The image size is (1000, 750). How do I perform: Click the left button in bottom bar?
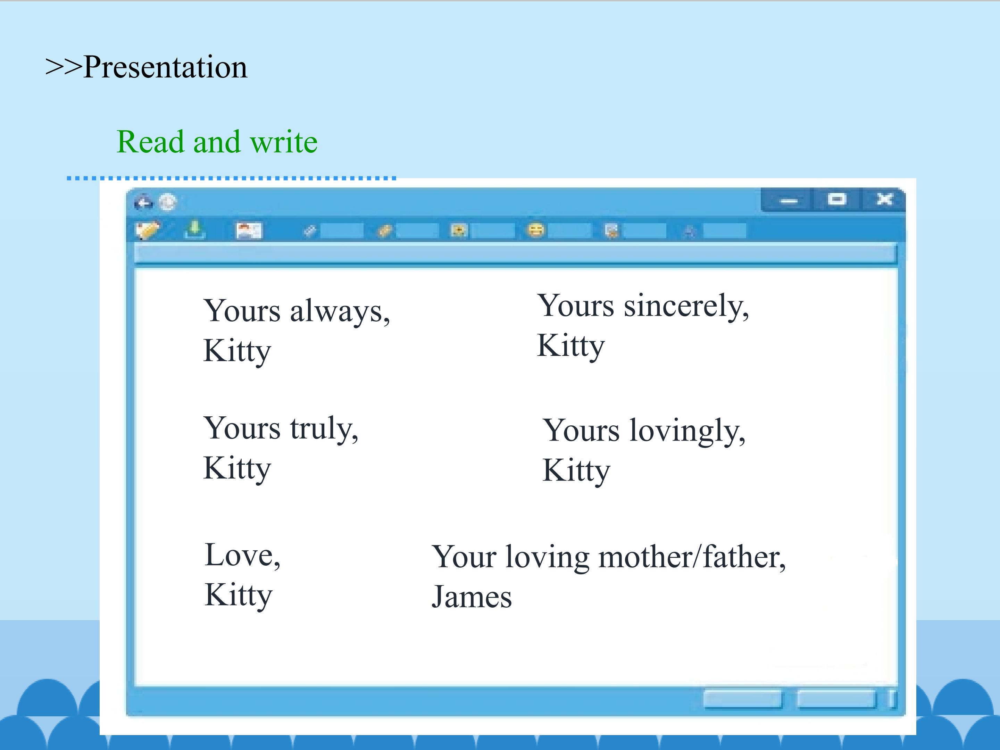tap(742, 699)
